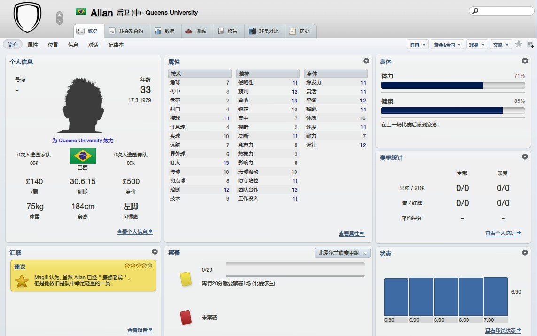Open the 球员对比 tab
Screen dimensions: 537x336
(x=264, y=31)
